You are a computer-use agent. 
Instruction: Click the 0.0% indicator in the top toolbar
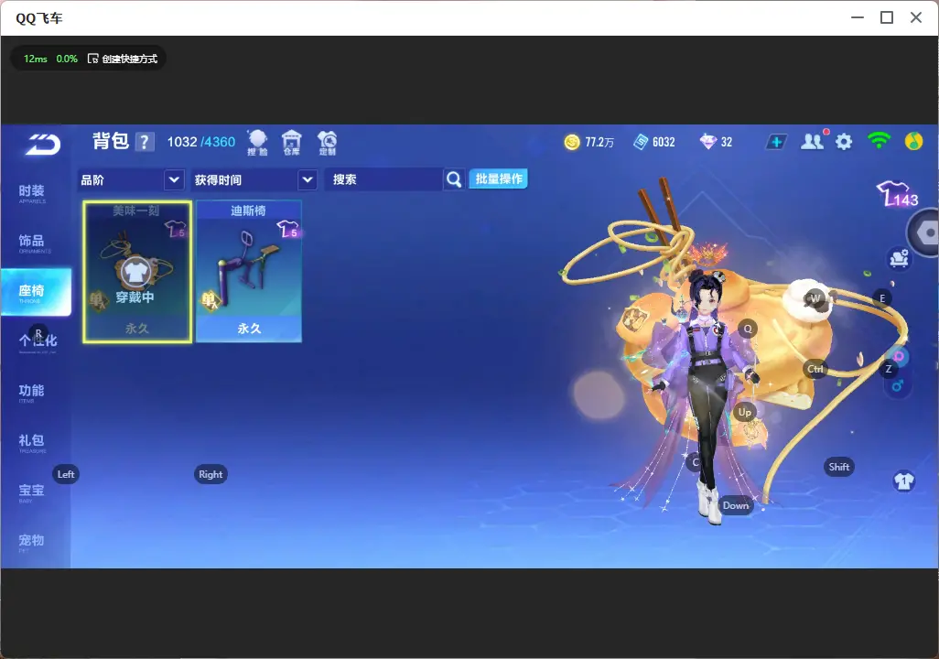point(67,59)
